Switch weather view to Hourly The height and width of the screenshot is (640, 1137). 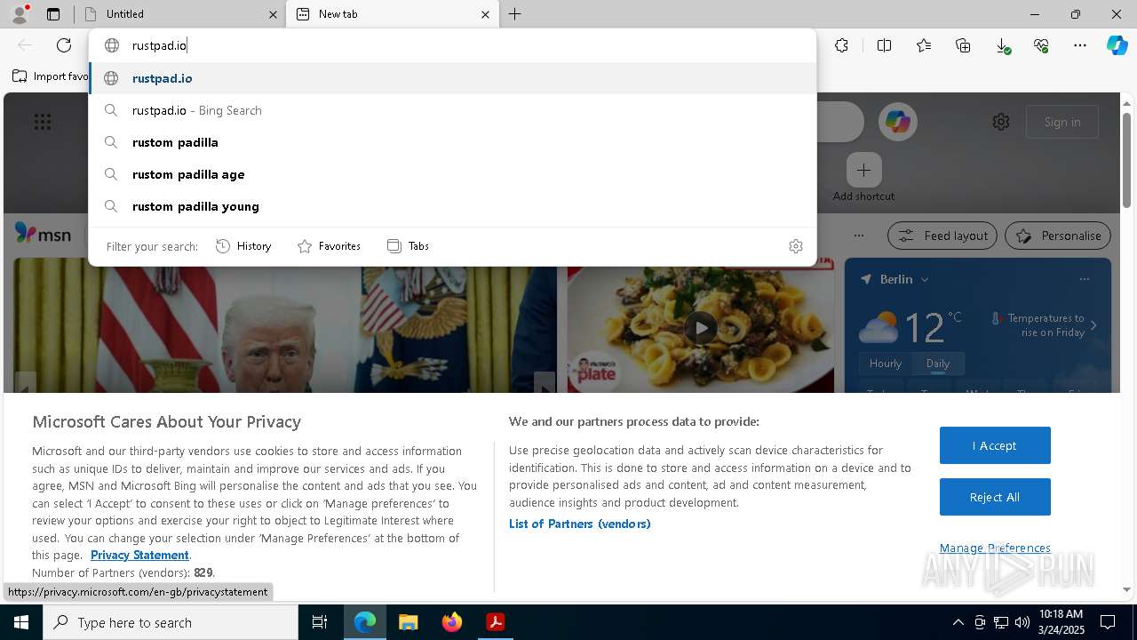pos(886,364)
